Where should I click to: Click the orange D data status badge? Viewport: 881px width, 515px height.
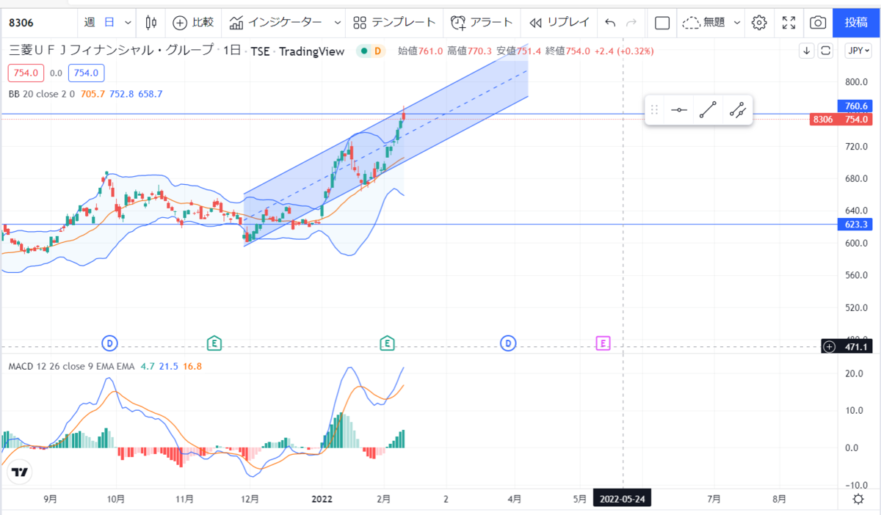pyautogui.click(x=377, y=51)
